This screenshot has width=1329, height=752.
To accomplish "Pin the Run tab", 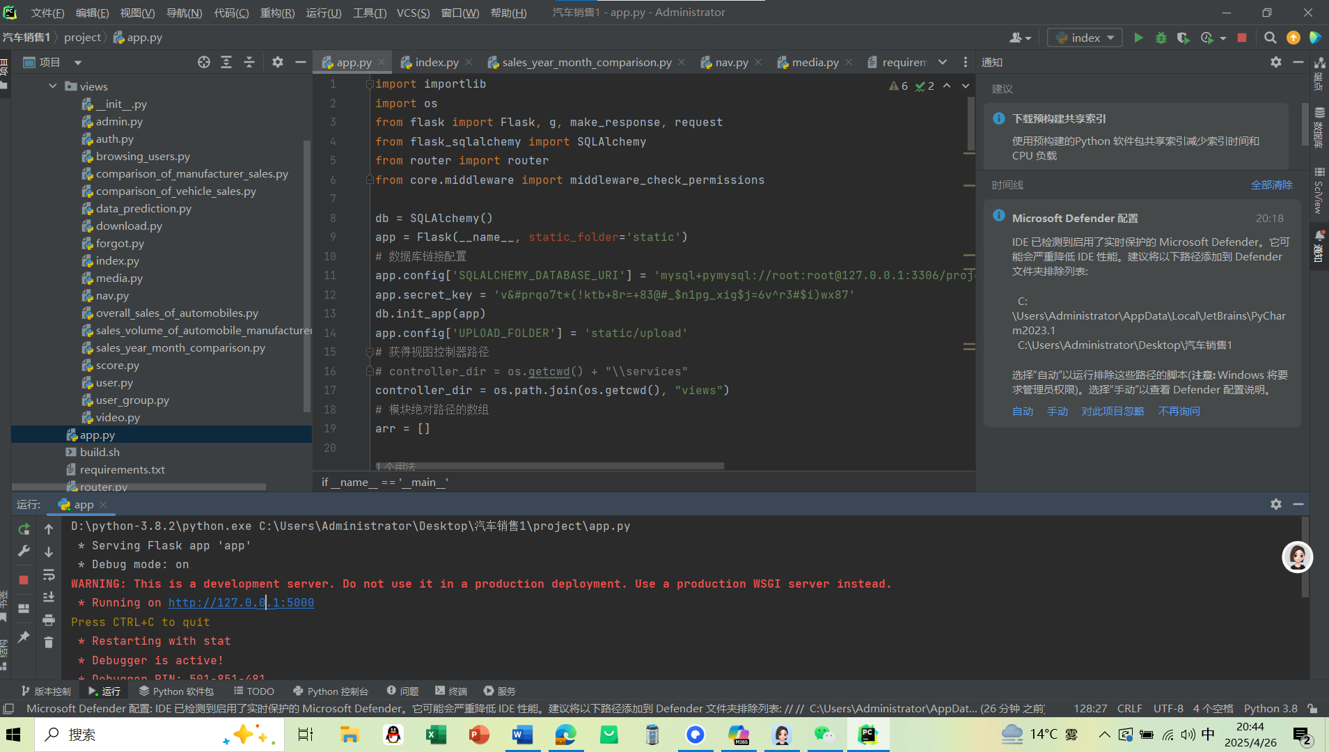I will tap(24, 636).
